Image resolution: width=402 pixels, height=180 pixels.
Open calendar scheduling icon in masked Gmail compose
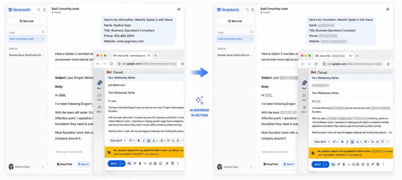click(378, 165)
